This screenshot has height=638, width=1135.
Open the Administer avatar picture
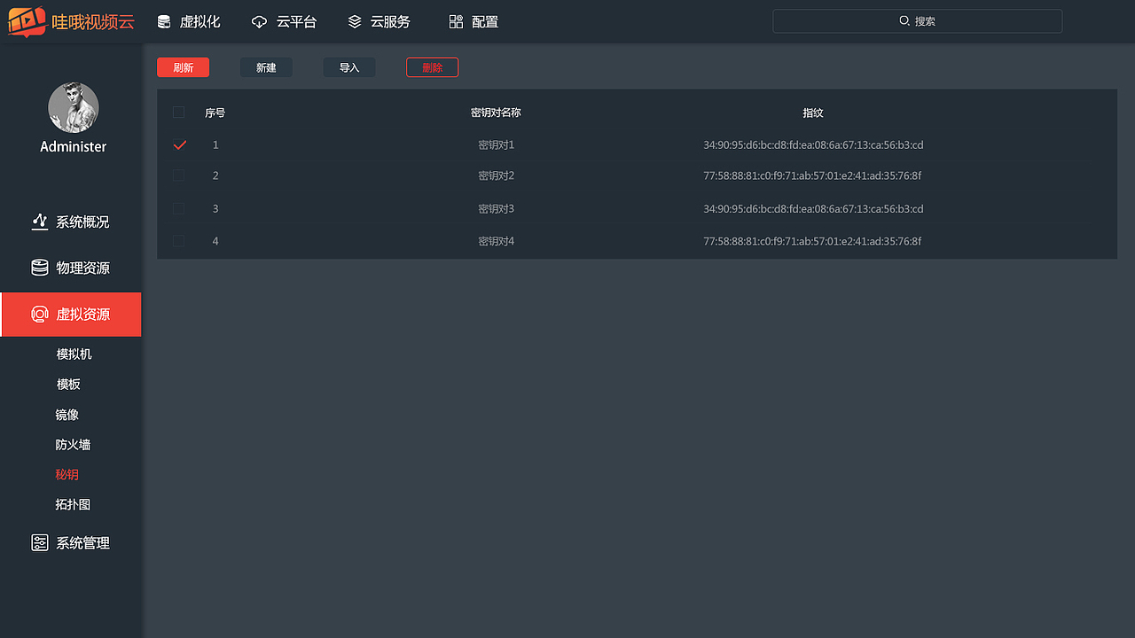(73, 108)
